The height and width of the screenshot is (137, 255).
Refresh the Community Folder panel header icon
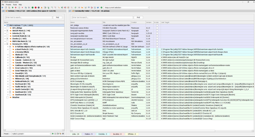[x=70, y=11]
